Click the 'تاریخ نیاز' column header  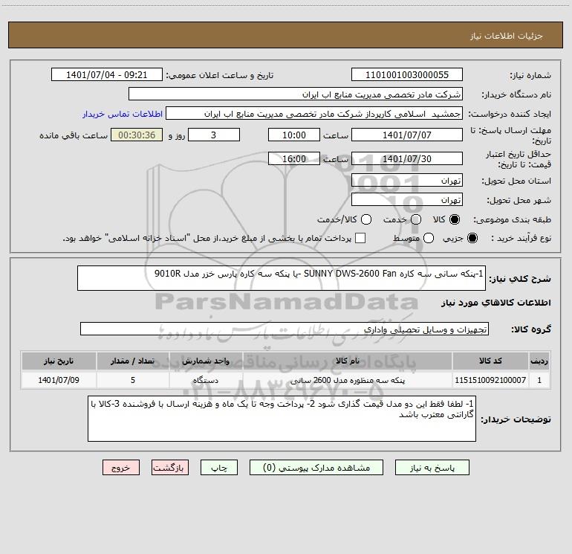59,361
